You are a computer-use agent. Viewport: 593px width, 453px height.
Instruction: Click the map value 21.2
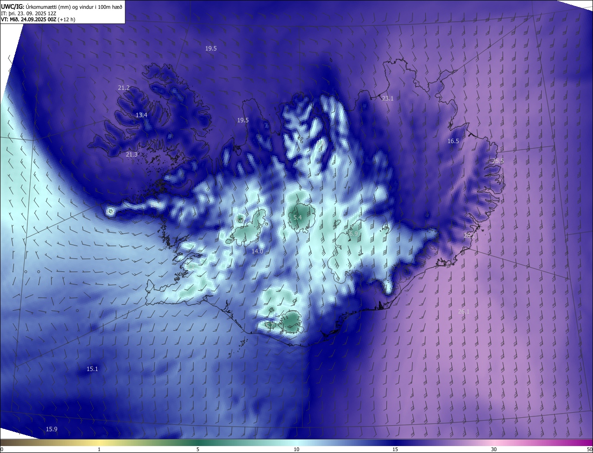coord(124,88)
